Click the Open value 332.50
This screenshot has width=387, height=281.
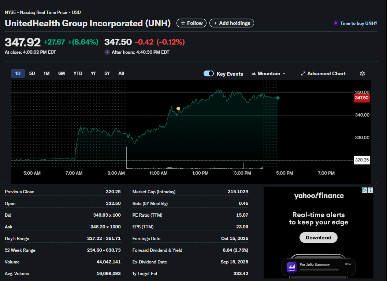click(113, 204)
